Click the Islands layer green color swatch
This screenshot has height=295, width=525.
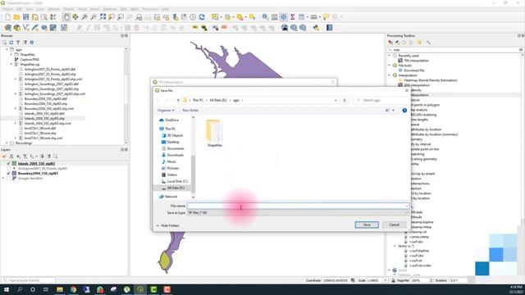[x=15, y=164]
